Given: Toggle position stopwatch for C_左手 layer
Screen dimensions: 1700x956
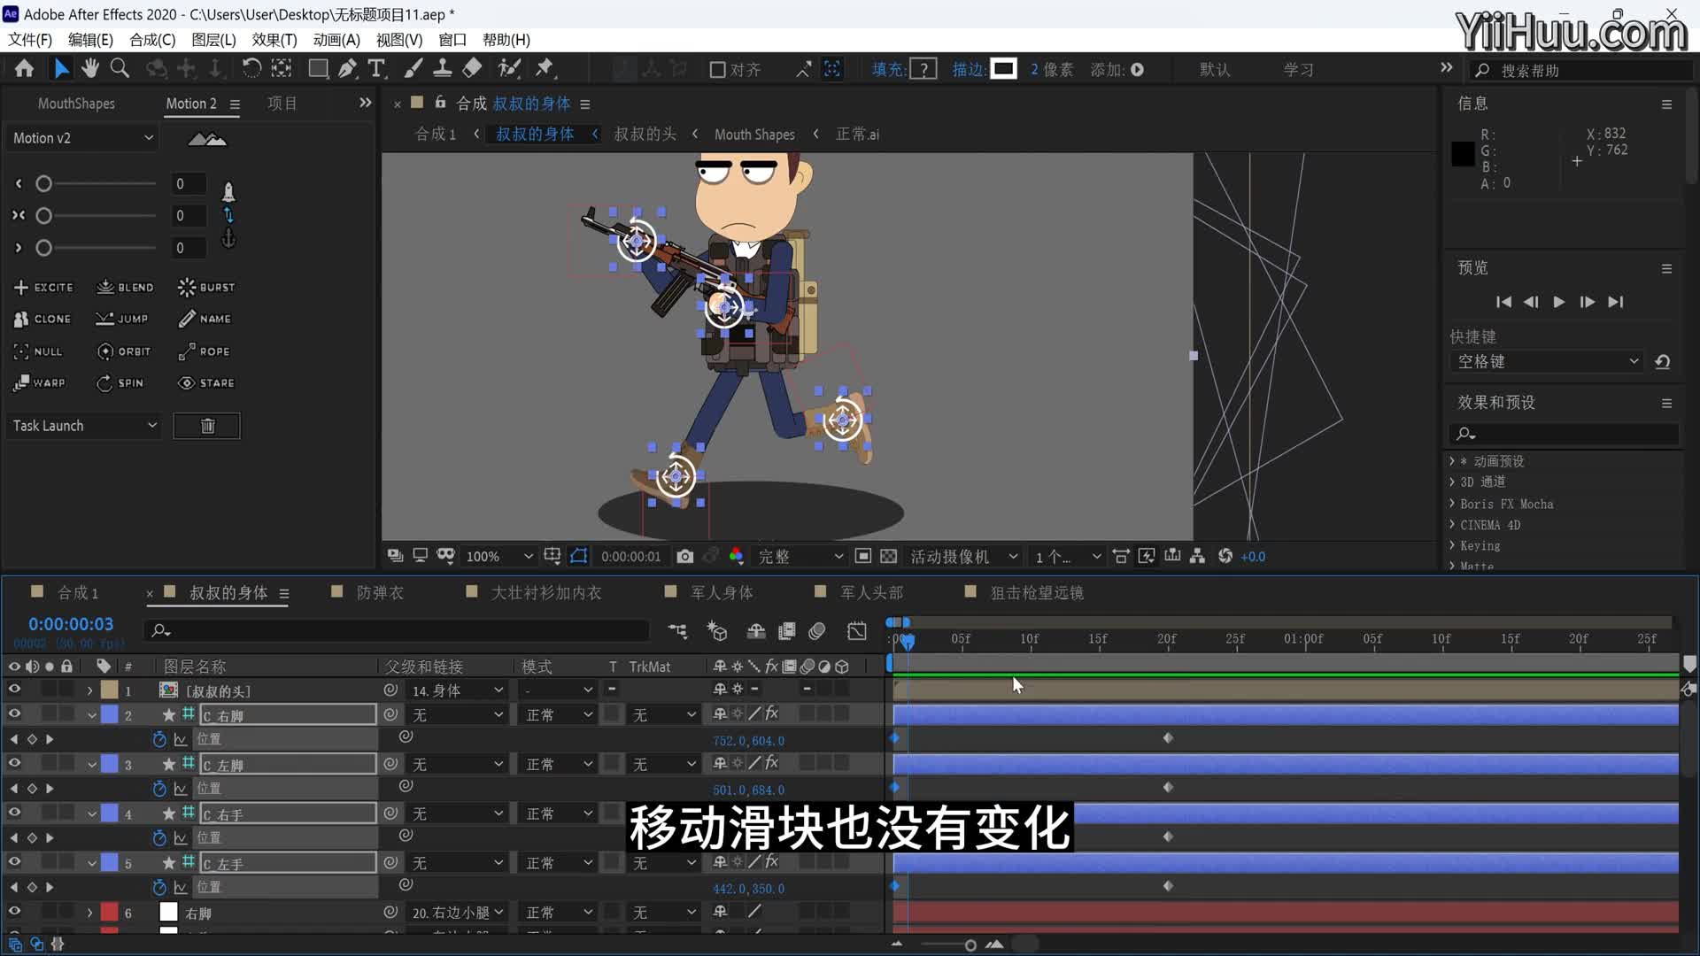Looking at the screenshot, I should pos(159,887).
